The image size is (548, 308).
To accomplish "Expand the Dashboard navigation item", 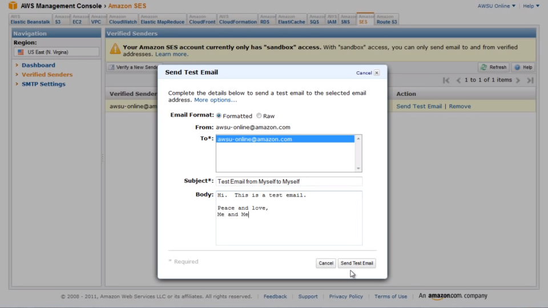I will click(x=17, y=65).
